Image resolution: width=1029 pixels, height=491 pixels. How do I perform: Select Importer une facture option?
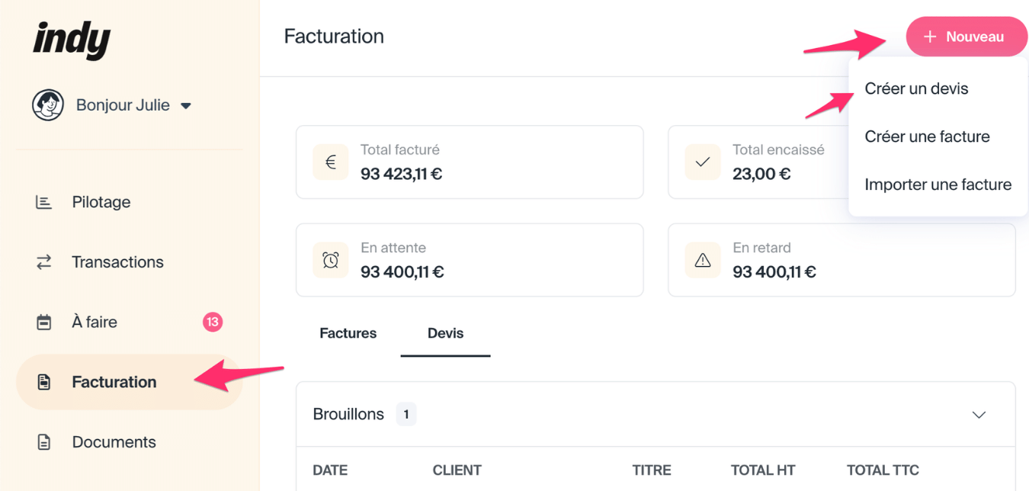tap(938, 185)
